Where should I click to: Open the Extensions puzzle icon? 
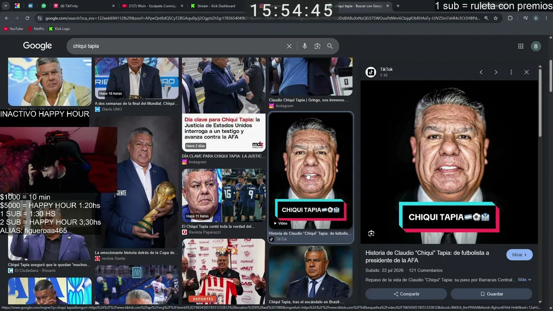[510, 18]
